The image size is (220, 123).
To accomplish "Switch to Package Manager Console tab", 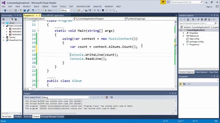I will (x=52, y=117).
